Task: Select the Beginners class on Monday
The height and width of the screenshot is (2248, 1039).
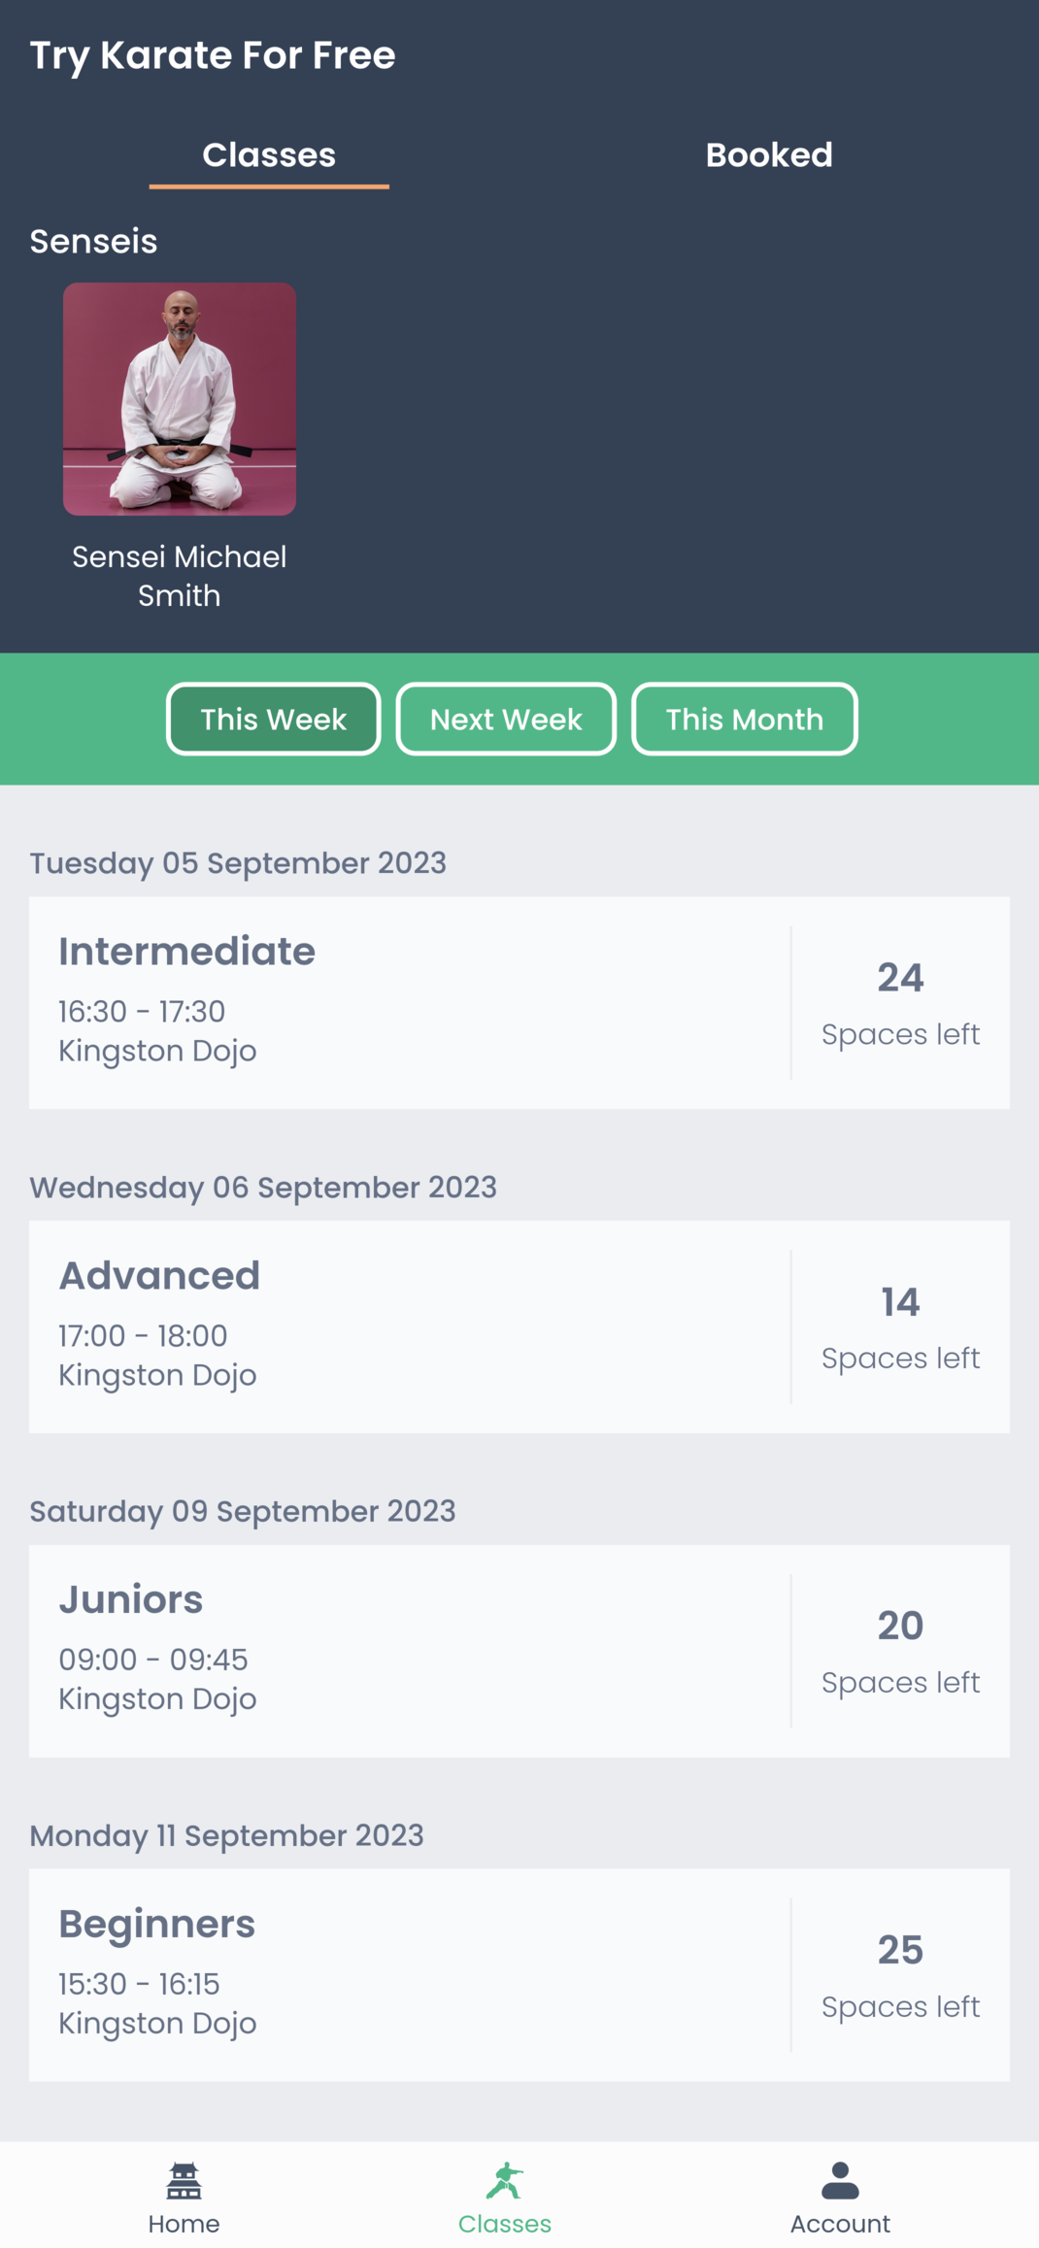Action: [x=408, y=1975]
